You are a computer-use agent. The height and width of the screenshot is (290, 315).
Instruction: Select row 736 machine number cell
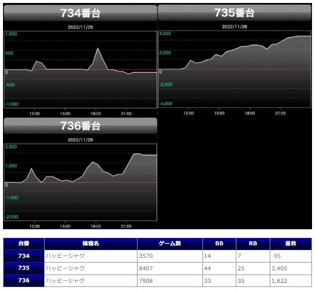24,280
